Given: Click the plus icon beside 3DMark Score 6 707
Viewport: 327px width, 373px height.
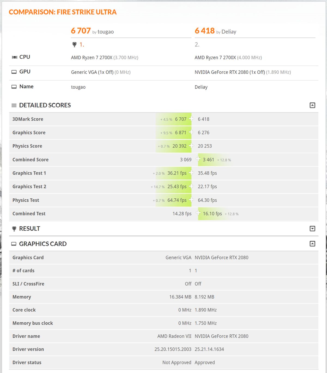Looking at the screenshot, I should point(191,119).
